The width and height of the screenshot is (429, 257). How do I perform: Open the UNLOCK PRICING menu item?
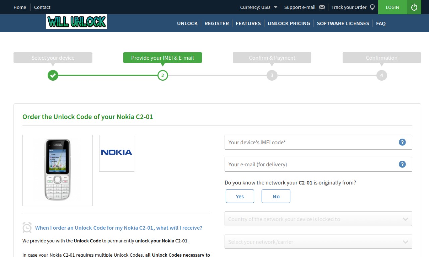[x=289, y=23]
